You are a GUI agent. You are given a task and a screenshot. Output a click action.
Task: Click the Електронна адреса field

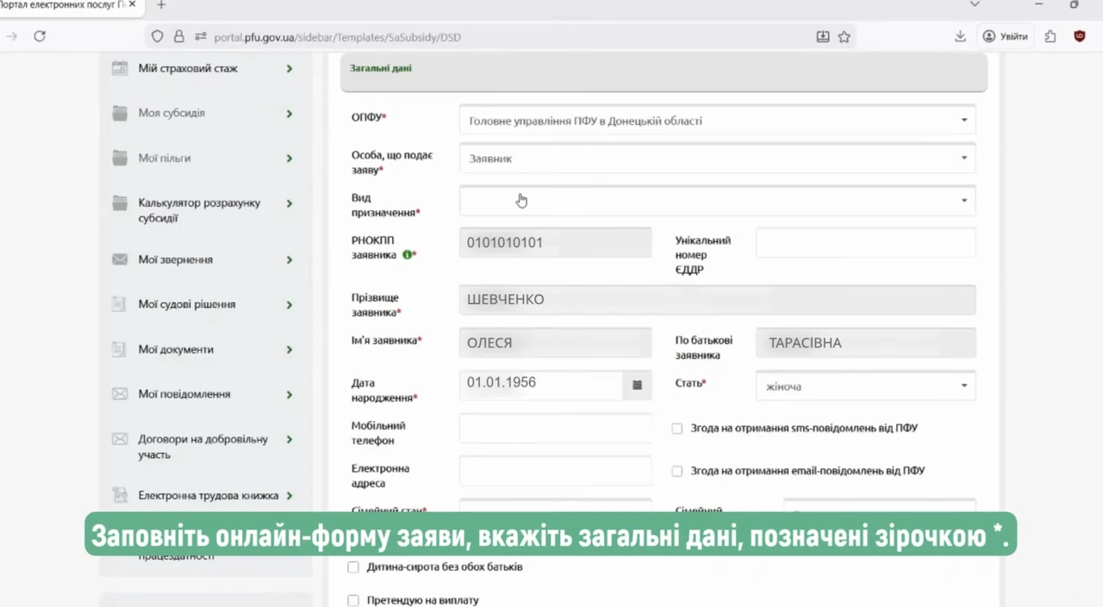coord(556,472)
